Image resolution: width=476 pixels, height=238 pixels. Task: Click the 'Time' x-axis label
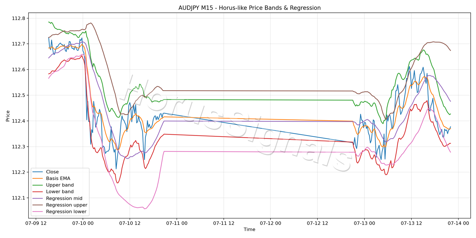click(x=250, y=229)
